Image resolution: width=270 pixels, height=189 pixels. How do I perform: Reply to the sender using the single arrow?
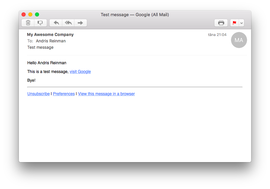(56, 23)
